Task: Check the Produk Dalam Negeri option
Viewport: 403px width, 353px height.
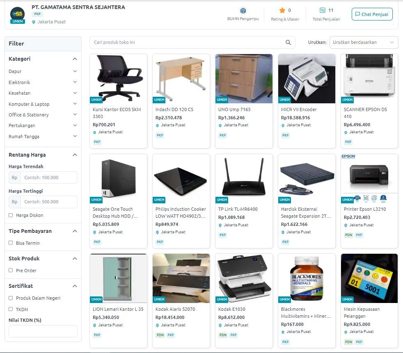Action: 11,298
